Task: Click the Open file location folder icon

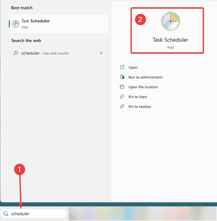Action: (x=122, y=87)
